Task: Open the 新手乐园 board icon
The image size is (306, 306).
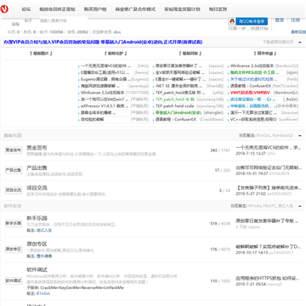Action: pos(14,224)
